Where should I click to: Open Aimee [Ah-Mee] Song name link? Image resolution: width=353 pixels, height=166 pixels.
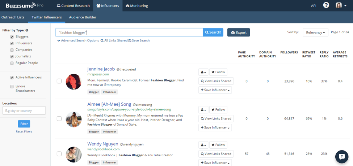pos(109,104)
